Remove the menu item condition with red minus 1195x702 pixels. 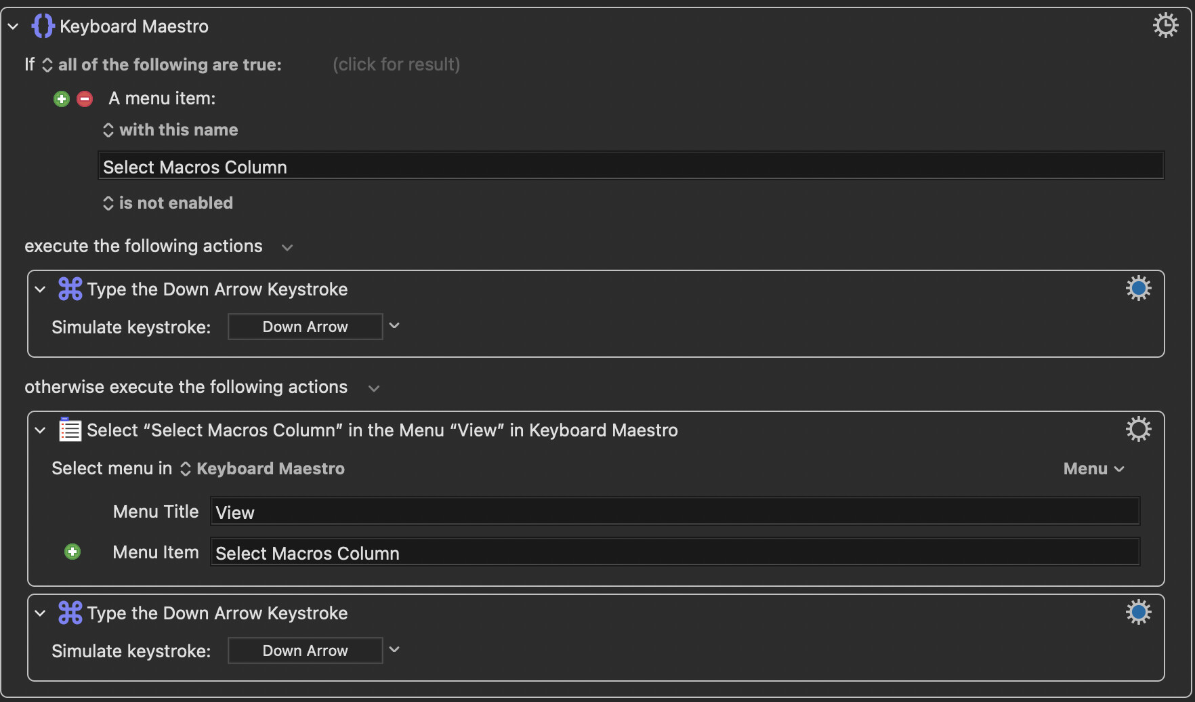tap(85, 99)
